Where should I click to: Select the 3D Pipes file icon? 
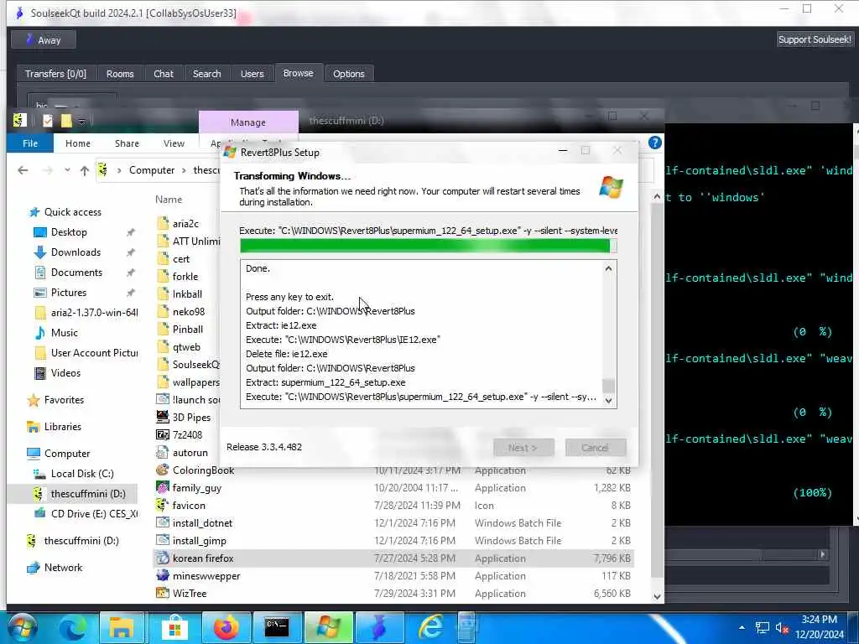pos(163,418)
